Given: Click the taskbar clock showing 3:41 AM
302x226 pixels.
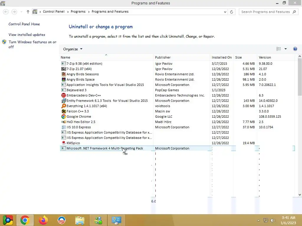Looking at the screenshot, I should coord(288,220).
